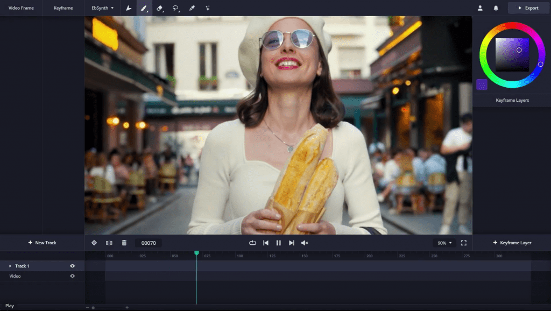Screen dimensions: 551x311
Task: Click New Track button
Action: (x=42, y=243)
